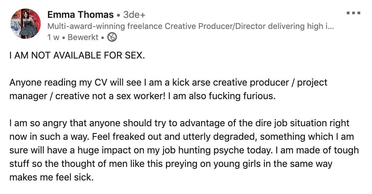Screen dimensions: 372x194
Task: Open the three-dot post options menu
Action: click(353, 13)
